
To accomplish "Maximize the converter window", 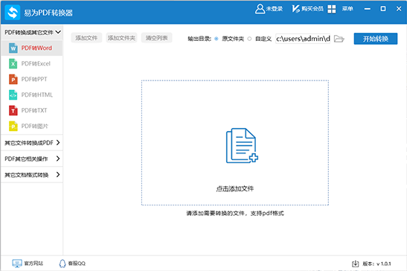I will coord(383,9).
